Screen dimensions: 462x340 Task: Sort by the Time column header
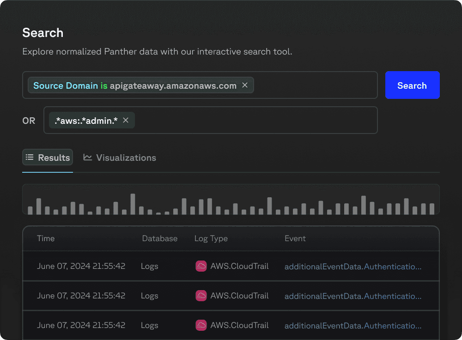tap(46, 238)
